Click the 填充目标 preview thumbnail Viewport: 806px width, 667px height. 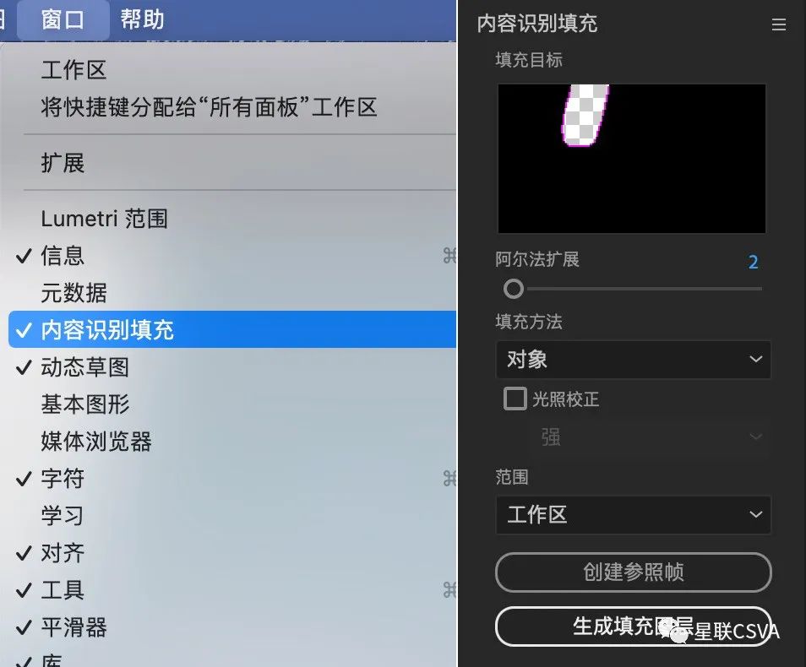pyautogui.click(x=632, y=158)
